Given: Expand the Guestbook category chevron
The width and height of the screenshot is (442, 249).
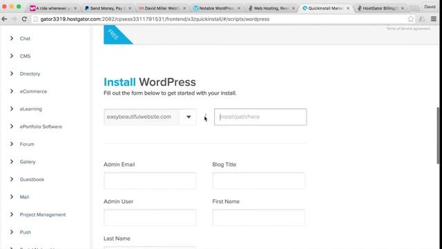Looking at the screenshot, I should [x=12, y=179].
